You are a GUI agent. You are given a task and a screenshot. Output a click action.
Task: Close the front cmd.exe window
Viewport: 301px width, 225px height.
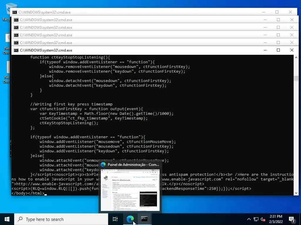(292, 50)
